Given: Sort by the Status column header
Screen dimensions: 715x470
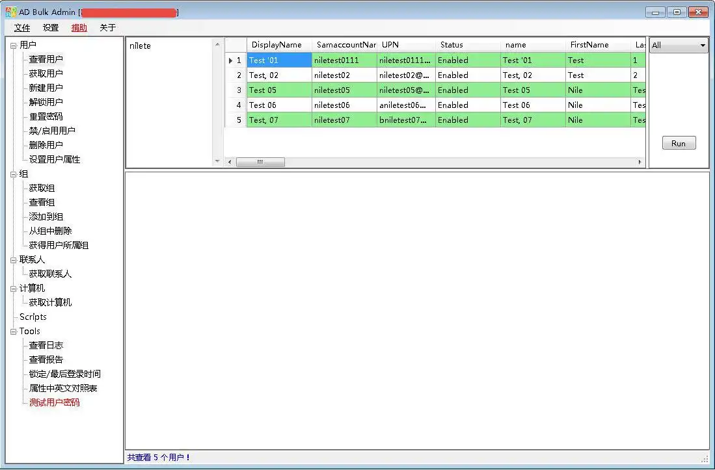Looking at the screenshot, I should pos(468,45).
